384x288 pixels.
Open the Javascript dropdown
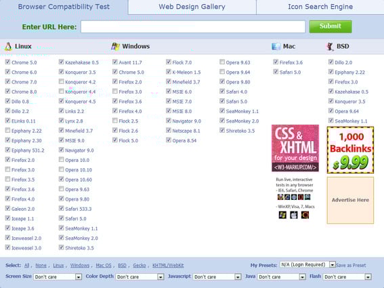217,276
